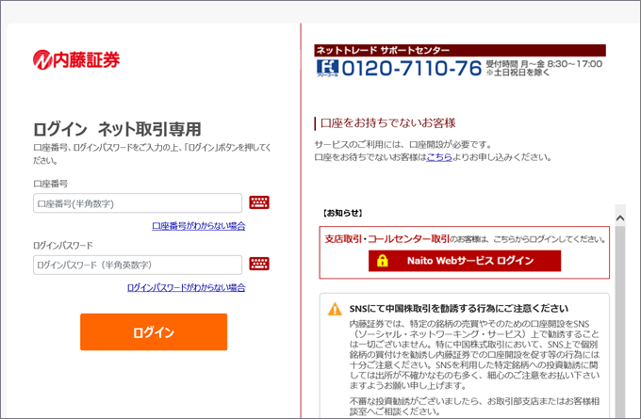The image size is (641, 419).
Task: Click the free-dial phone icon
Action: pos(327,68)
